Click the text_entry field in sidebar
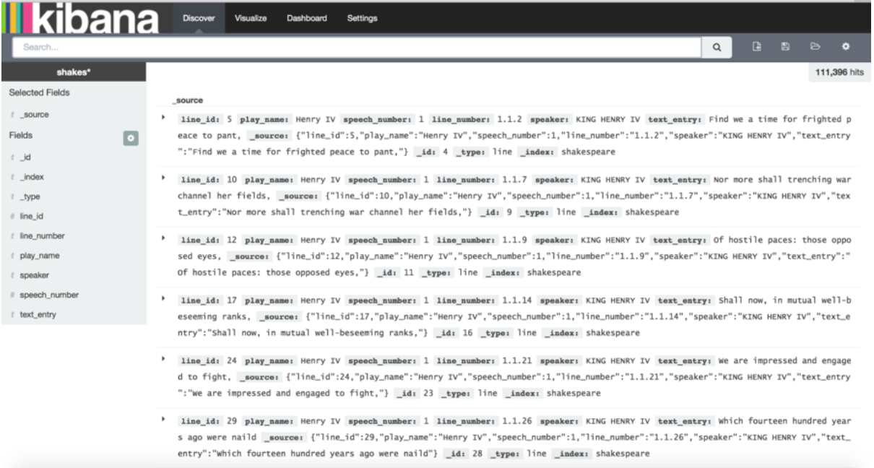This screenshot has width=874, height=468. [x=39, y=314]
